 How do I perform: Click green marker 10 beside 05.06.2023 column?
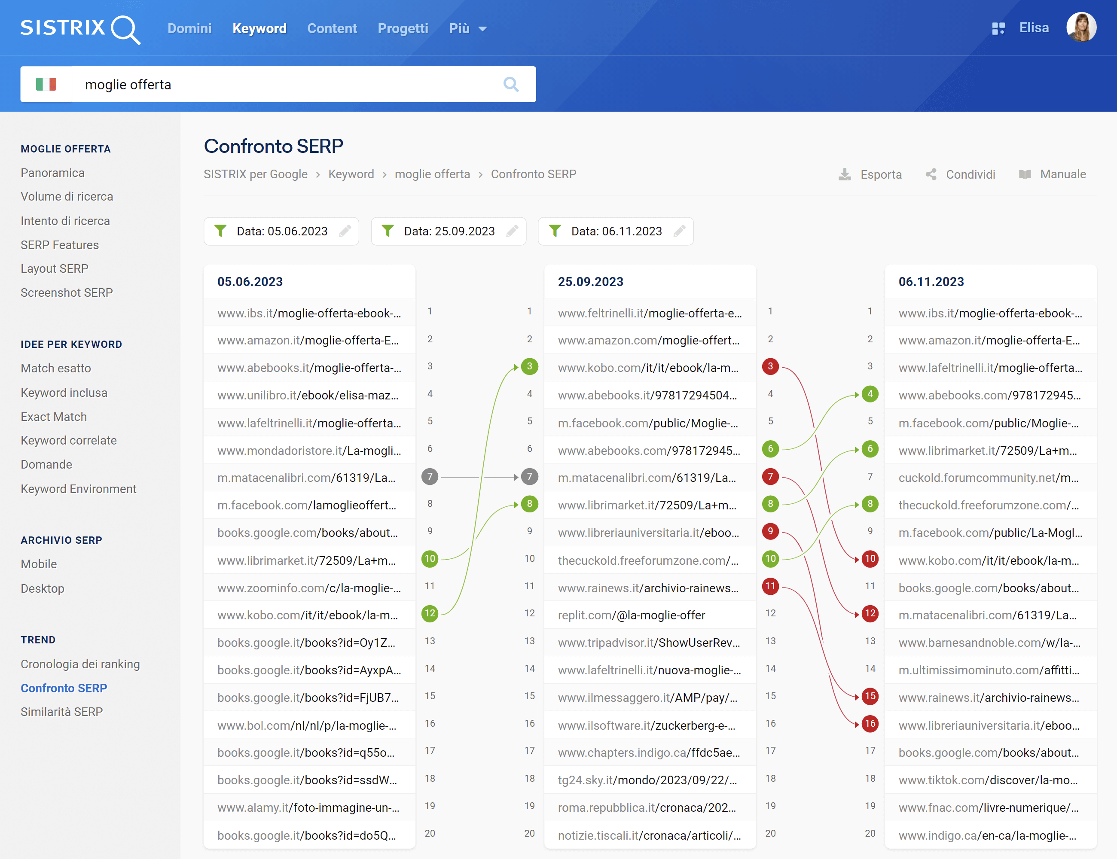point(430,559)
